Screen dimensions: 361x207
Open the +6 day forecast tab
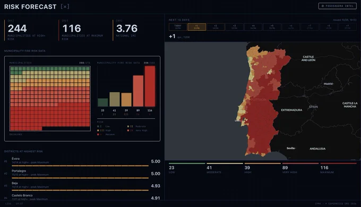coord(291,27)
